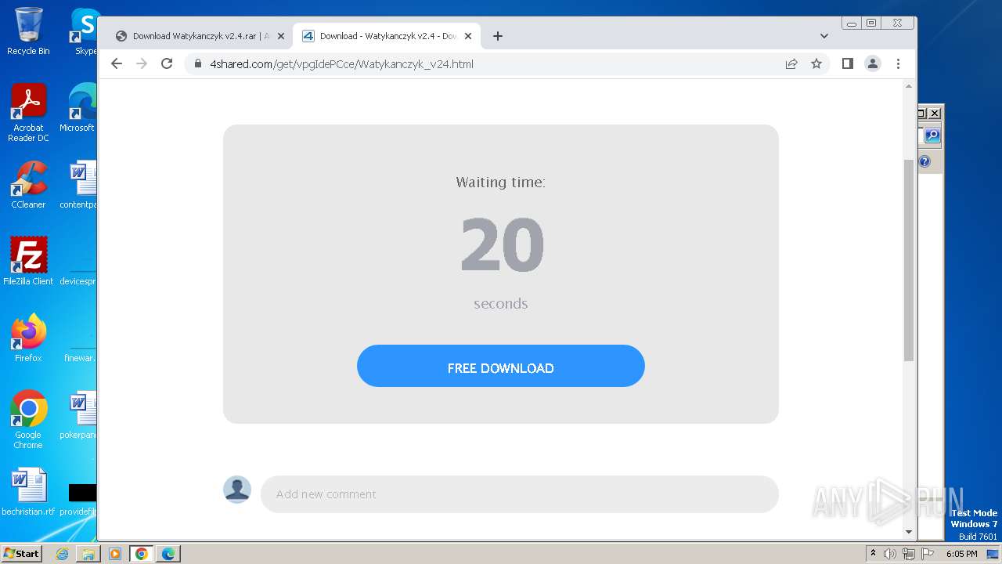
Task: Open Chrome side panel icon
Action: (x=847, y=63)
